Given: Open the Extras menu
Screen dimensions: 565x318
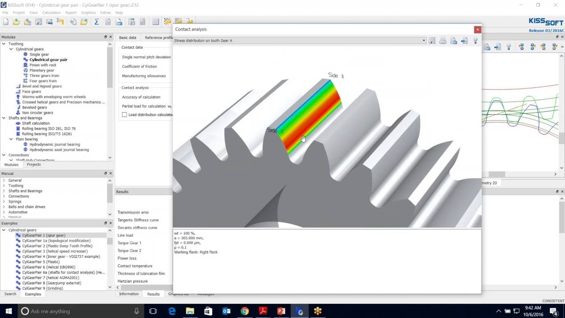Looking at the screenshot, I should (x=105, y=13).
